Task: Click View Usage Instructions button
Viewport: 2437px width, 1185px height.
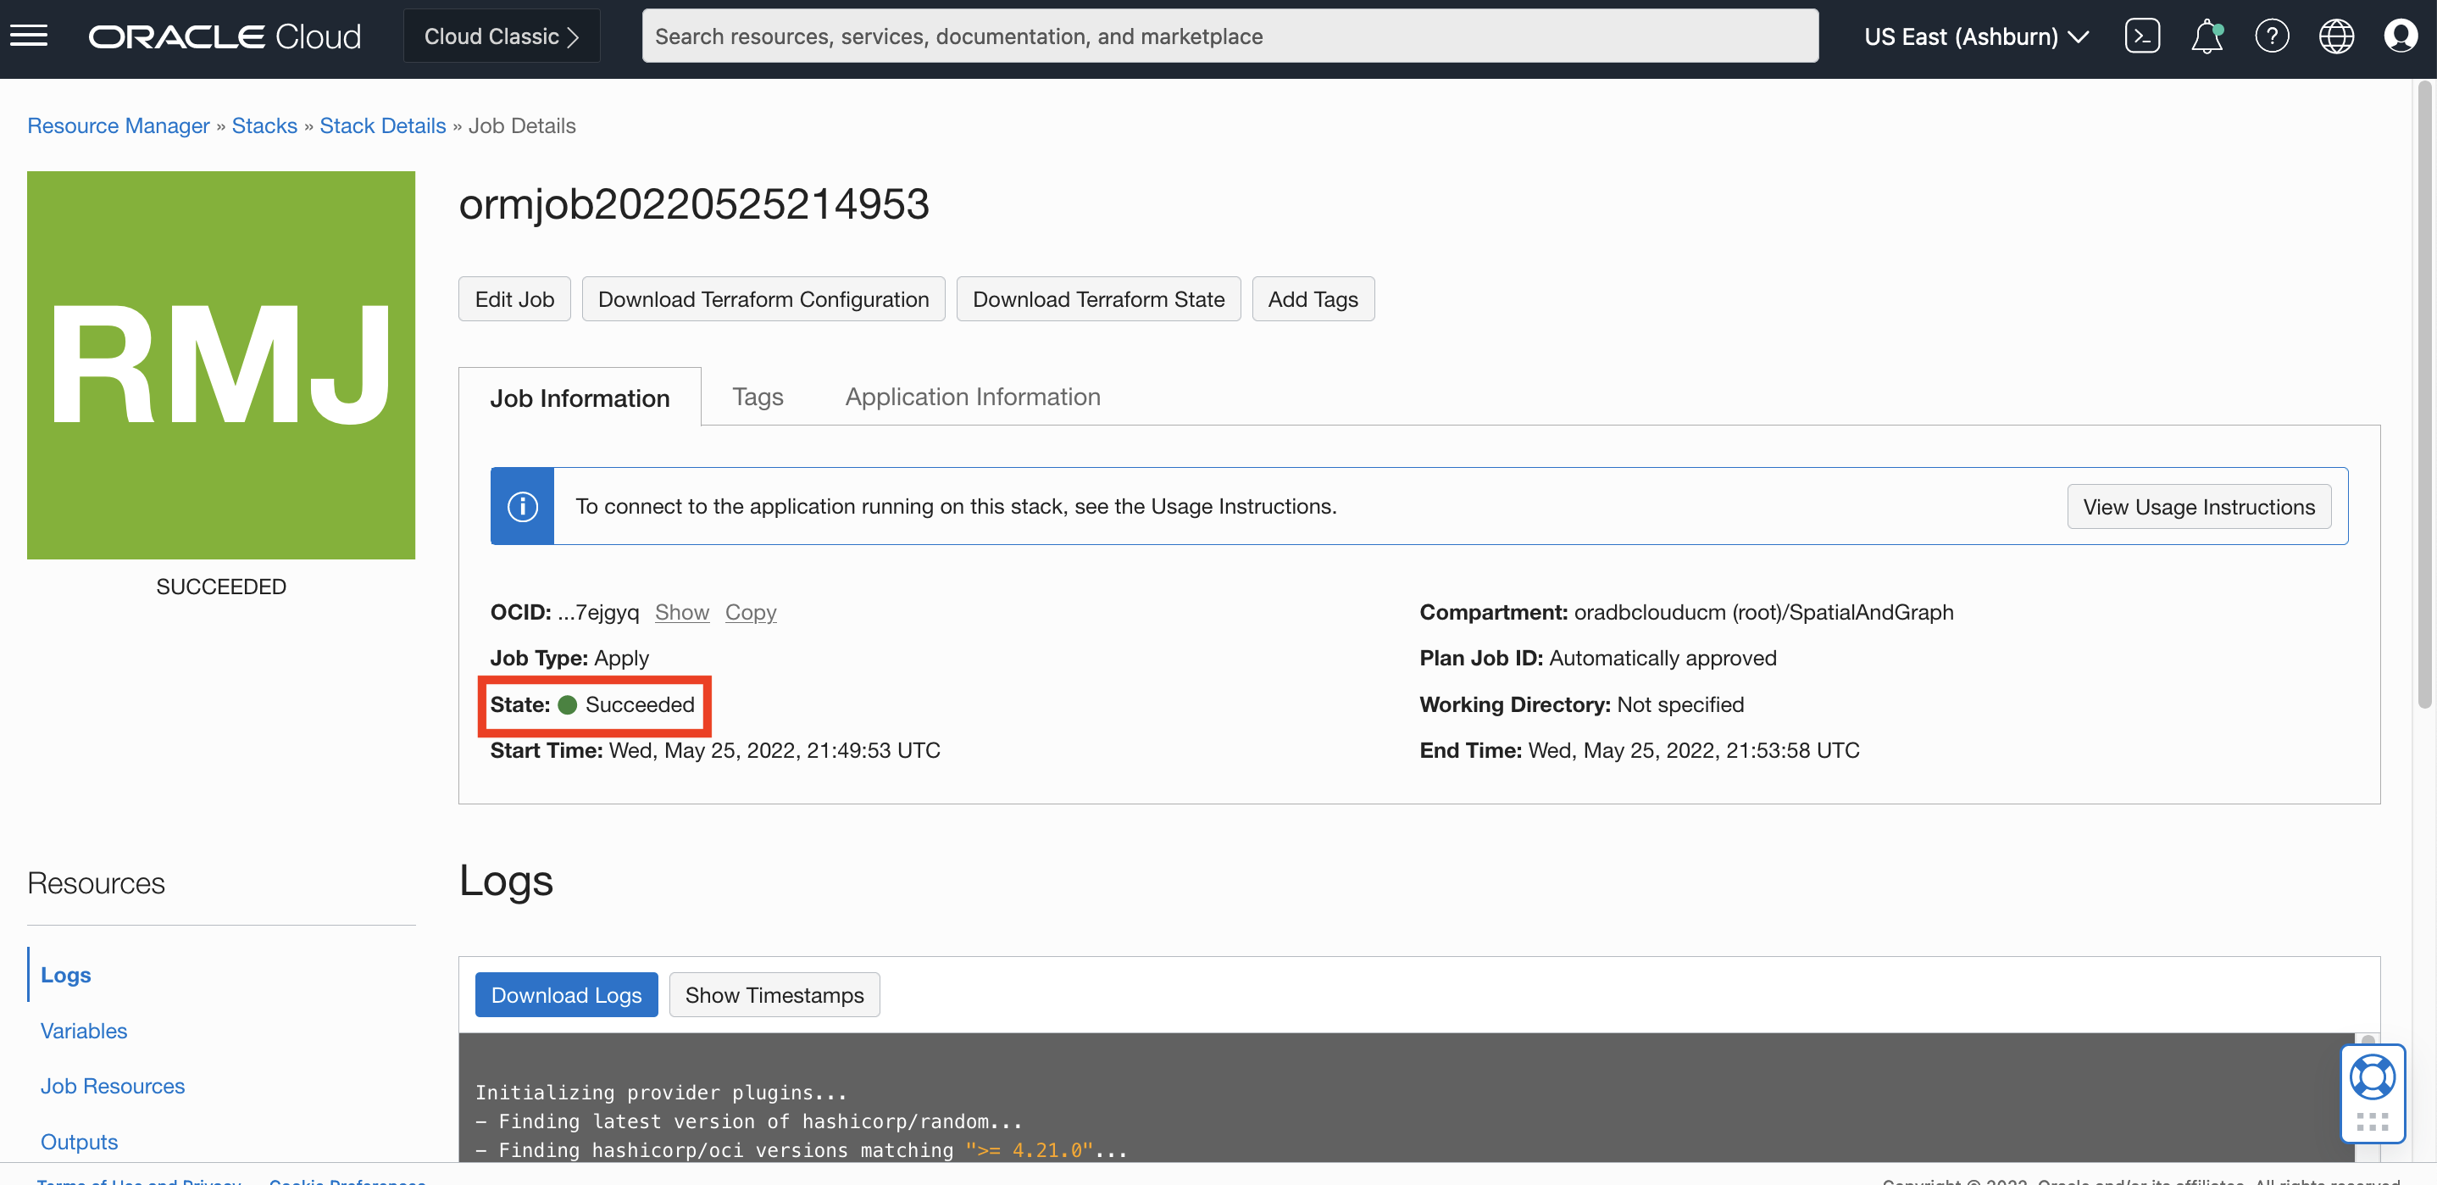Action: tap(2198, 506)
